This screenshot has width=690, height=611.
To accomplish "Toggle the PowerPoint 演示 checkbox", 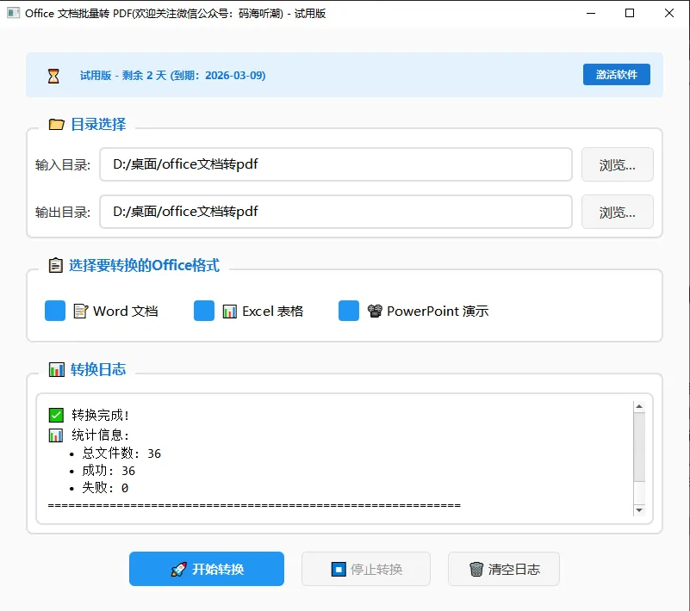I will 349,311.
